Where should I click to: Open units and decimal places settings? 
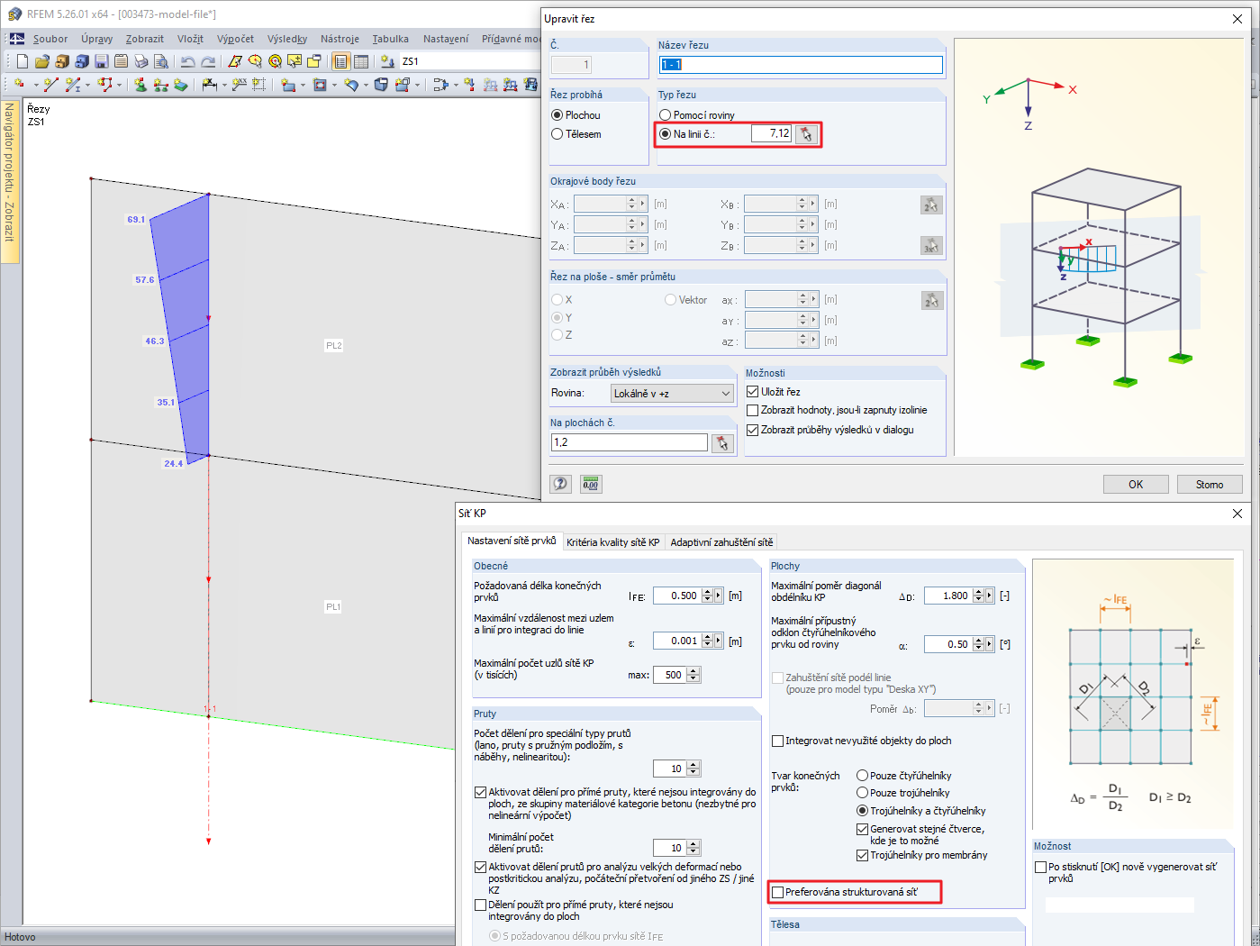click(x=591, y=484)
